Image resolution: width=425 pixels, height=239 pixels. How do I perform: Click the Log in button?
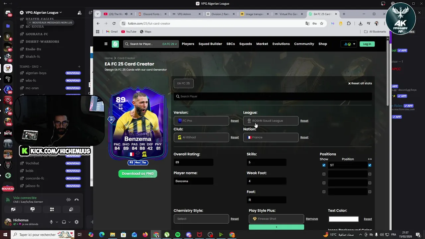coord(367,44)
